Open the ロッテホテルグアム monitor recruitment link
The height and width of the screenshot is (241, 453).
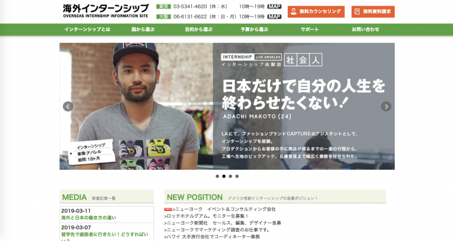pos(207,216)
